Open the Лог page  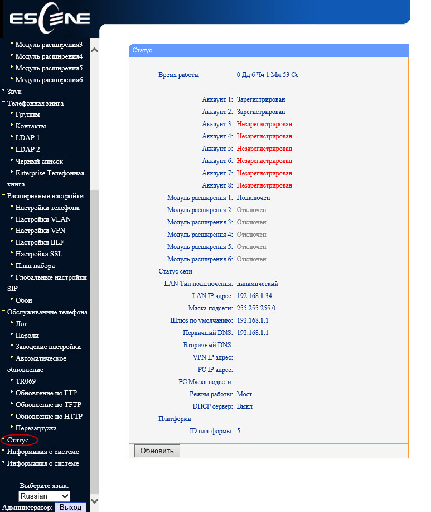[x=21, y=324]
